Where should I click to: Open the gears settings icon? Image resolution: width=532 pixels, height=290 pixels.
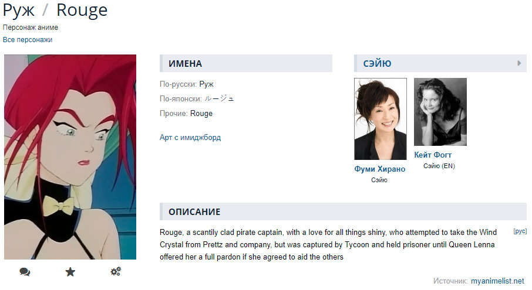pyautogui.click(x=116, y=272)
